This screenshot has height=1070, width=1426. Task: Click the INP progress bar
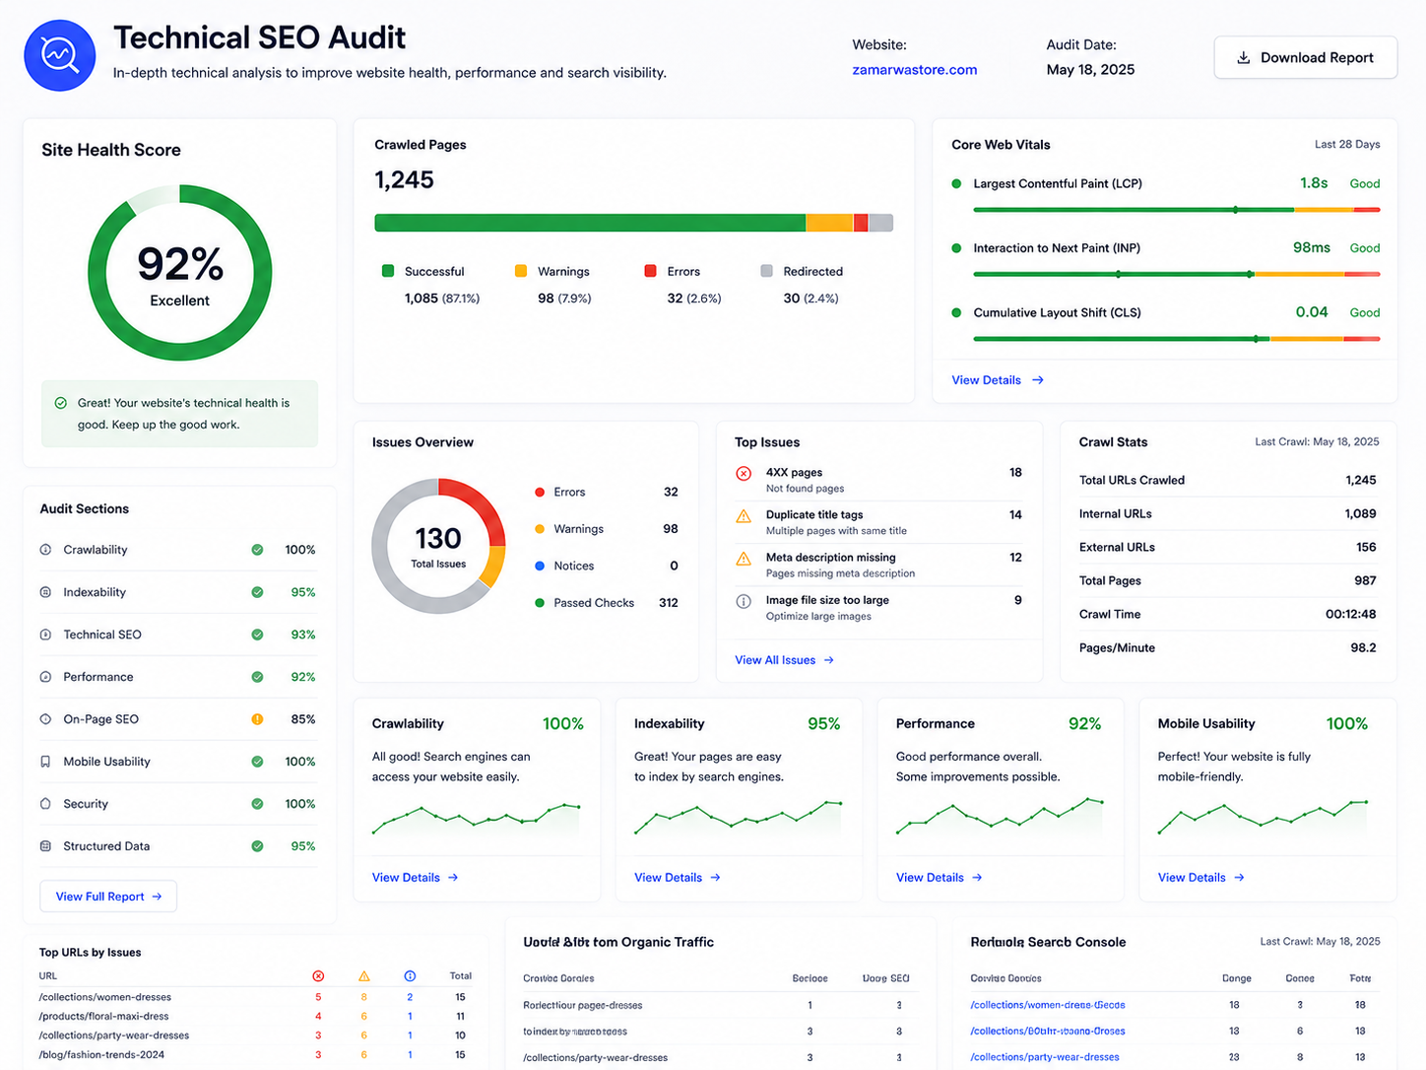tap(1177, 274)
